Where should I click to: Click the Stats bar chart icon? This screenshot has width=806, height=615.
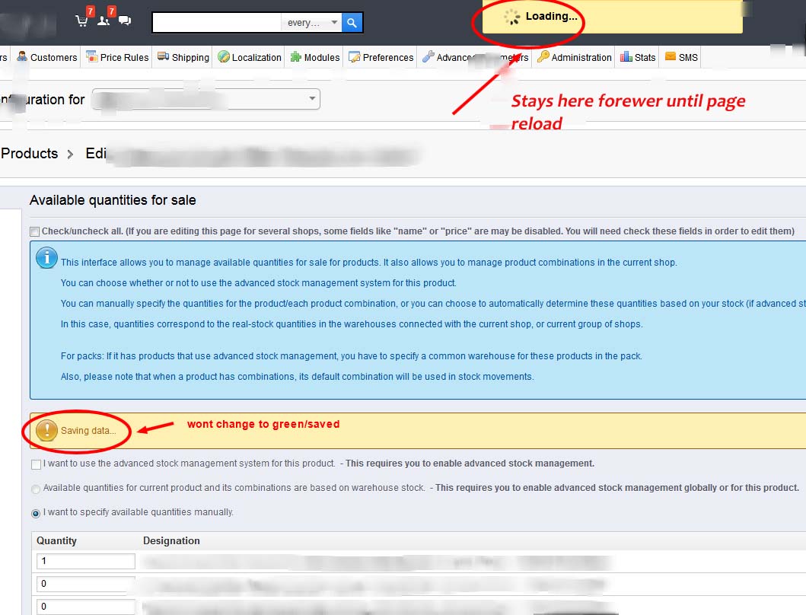[x=626, y=56]
